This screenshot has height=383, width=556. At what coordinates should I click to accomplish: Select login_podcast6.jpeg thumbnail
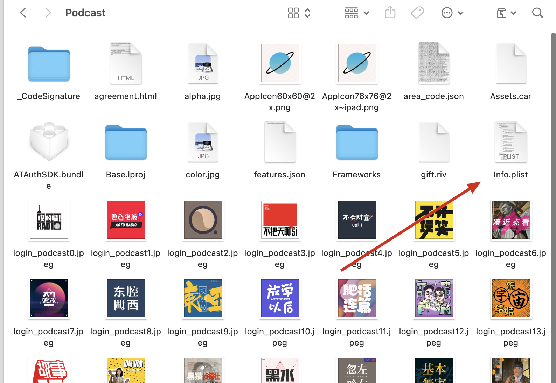pos(511,220)
